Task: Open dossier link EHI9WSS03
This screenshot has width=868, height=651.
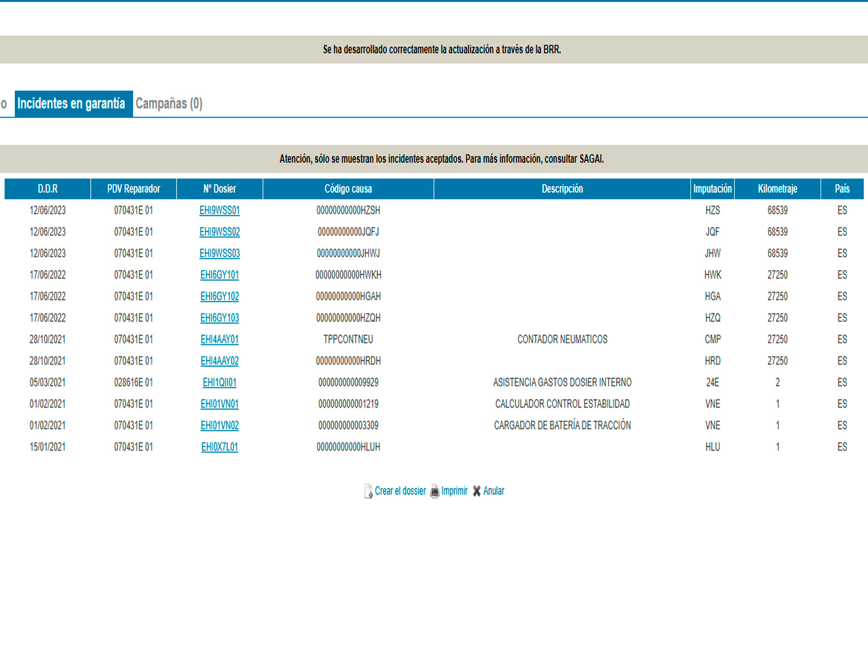Action: coord(219,253)
